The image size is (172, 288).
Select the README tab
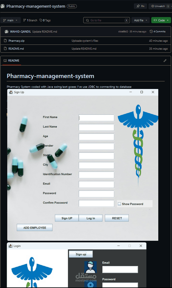(x=12, y=61)
